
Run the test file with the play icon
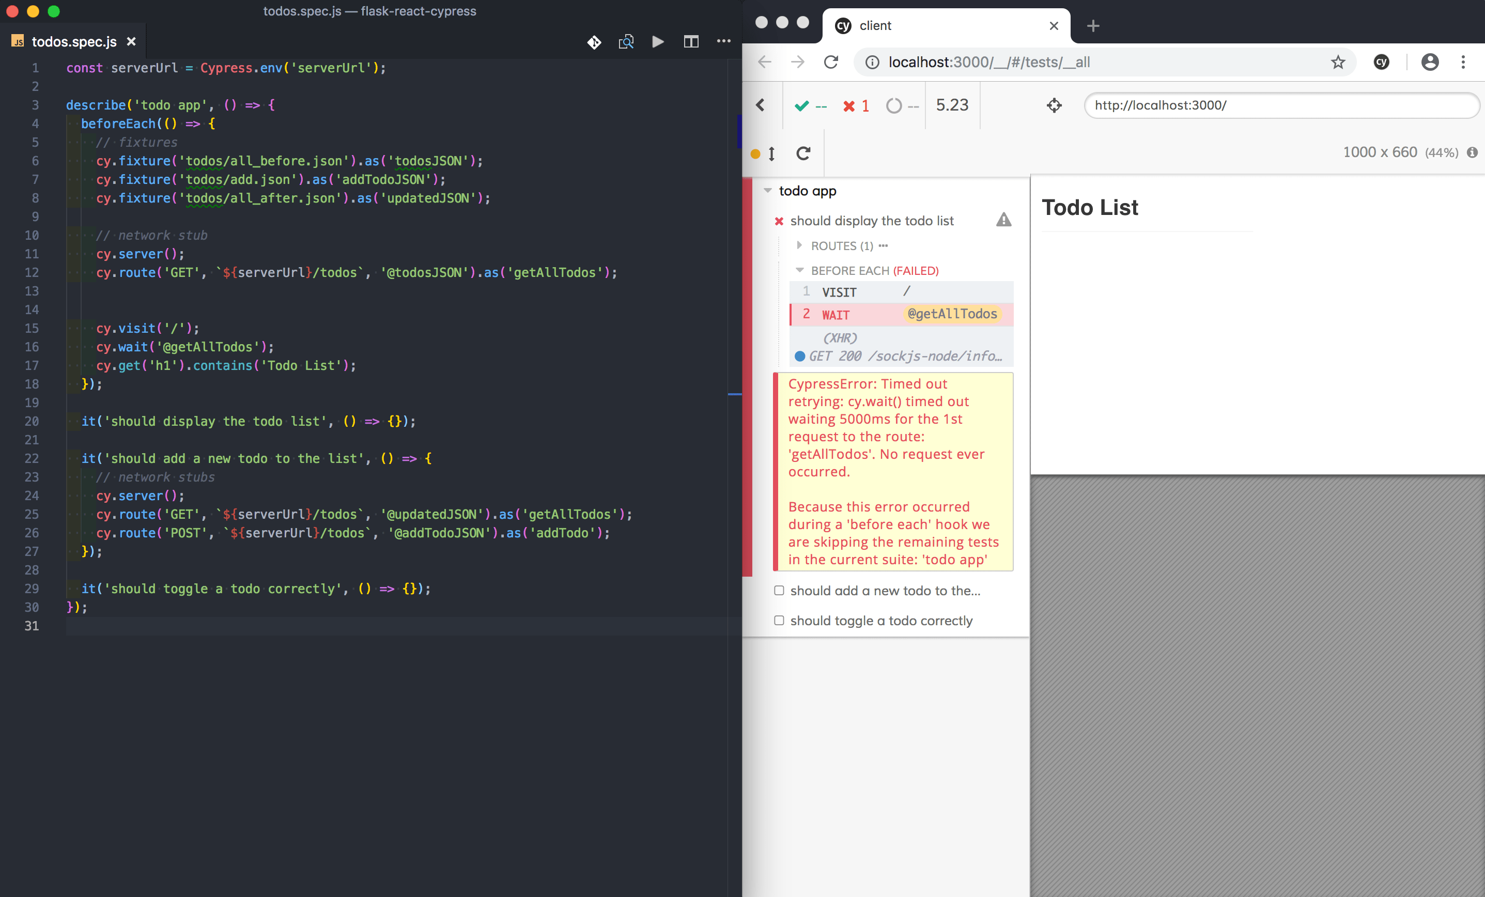[658, 41]
